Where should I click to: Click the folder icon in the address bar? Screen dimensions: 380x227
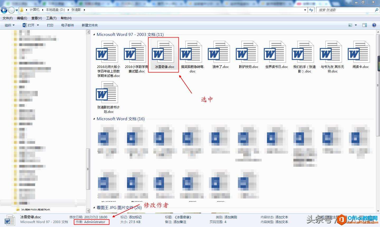click(22, 10)
